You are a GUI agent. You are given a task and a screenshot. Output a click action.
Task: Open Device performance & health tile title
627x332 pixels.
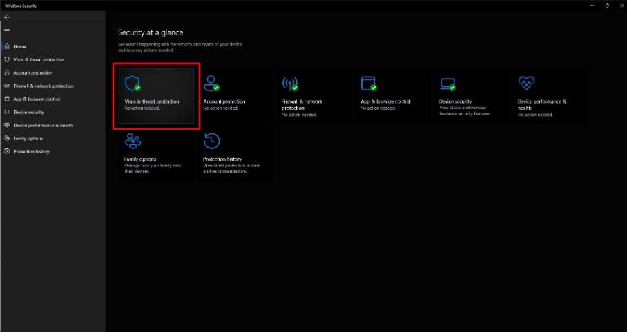click(542, 105)
